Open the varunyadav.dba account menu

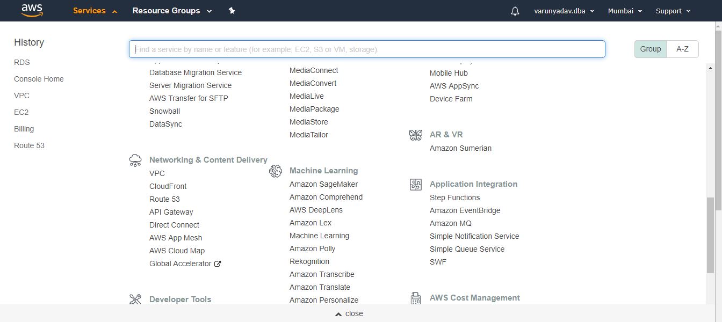[x=564, y=11]
